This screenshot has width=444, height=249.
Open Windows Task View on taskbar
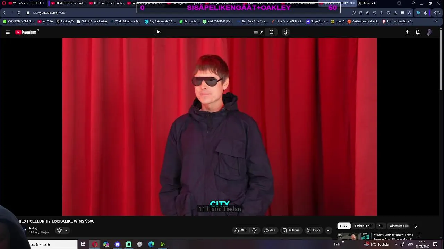click(83, 245)
